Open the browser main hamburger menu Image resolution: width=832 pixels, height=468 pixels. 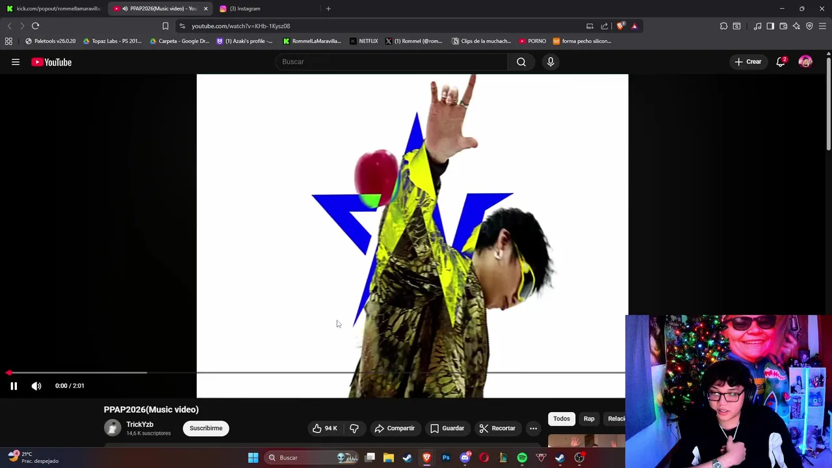[x=822, y=26]
